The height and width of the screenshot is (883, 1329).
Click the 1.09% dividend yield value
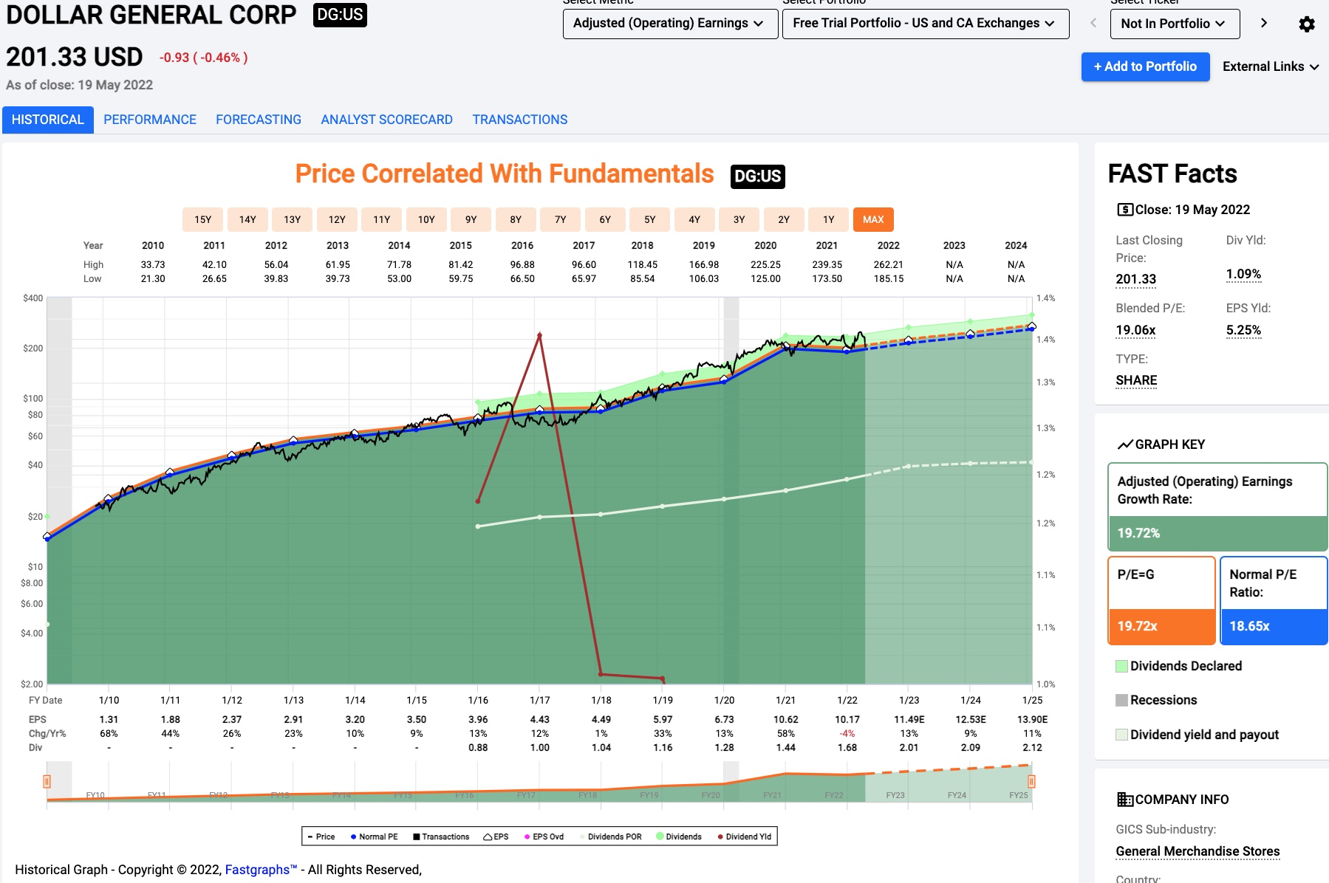pyautogui.click(x=1244, y=274)
